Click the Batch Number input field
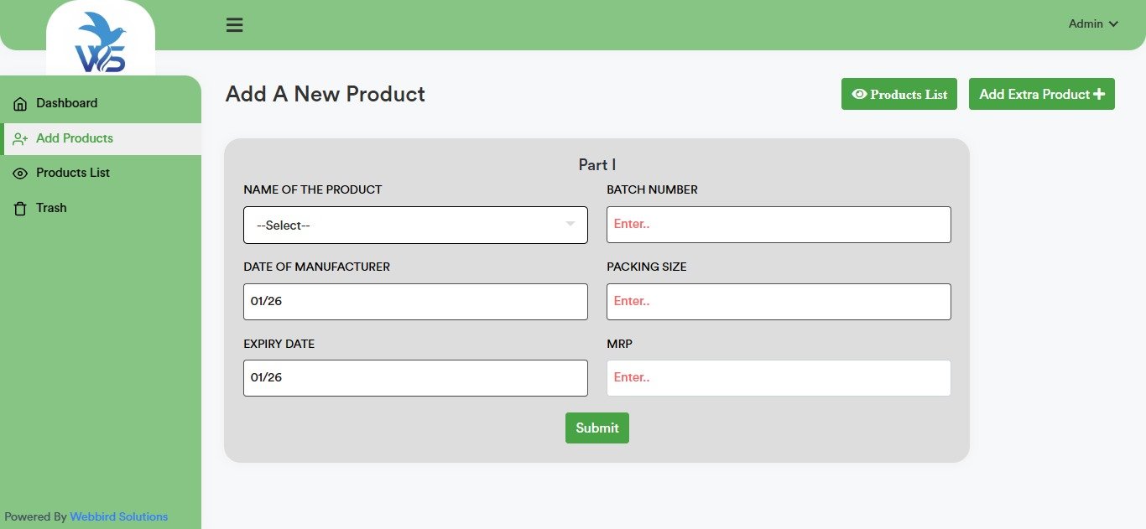 (779, 224)
